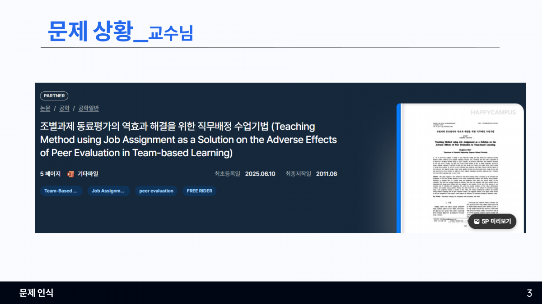Image resolution: width=542 pixels, height=304 pixels.
Task: Select the 문제 상황_교수님 slide title
Action: tap(120, 31)
